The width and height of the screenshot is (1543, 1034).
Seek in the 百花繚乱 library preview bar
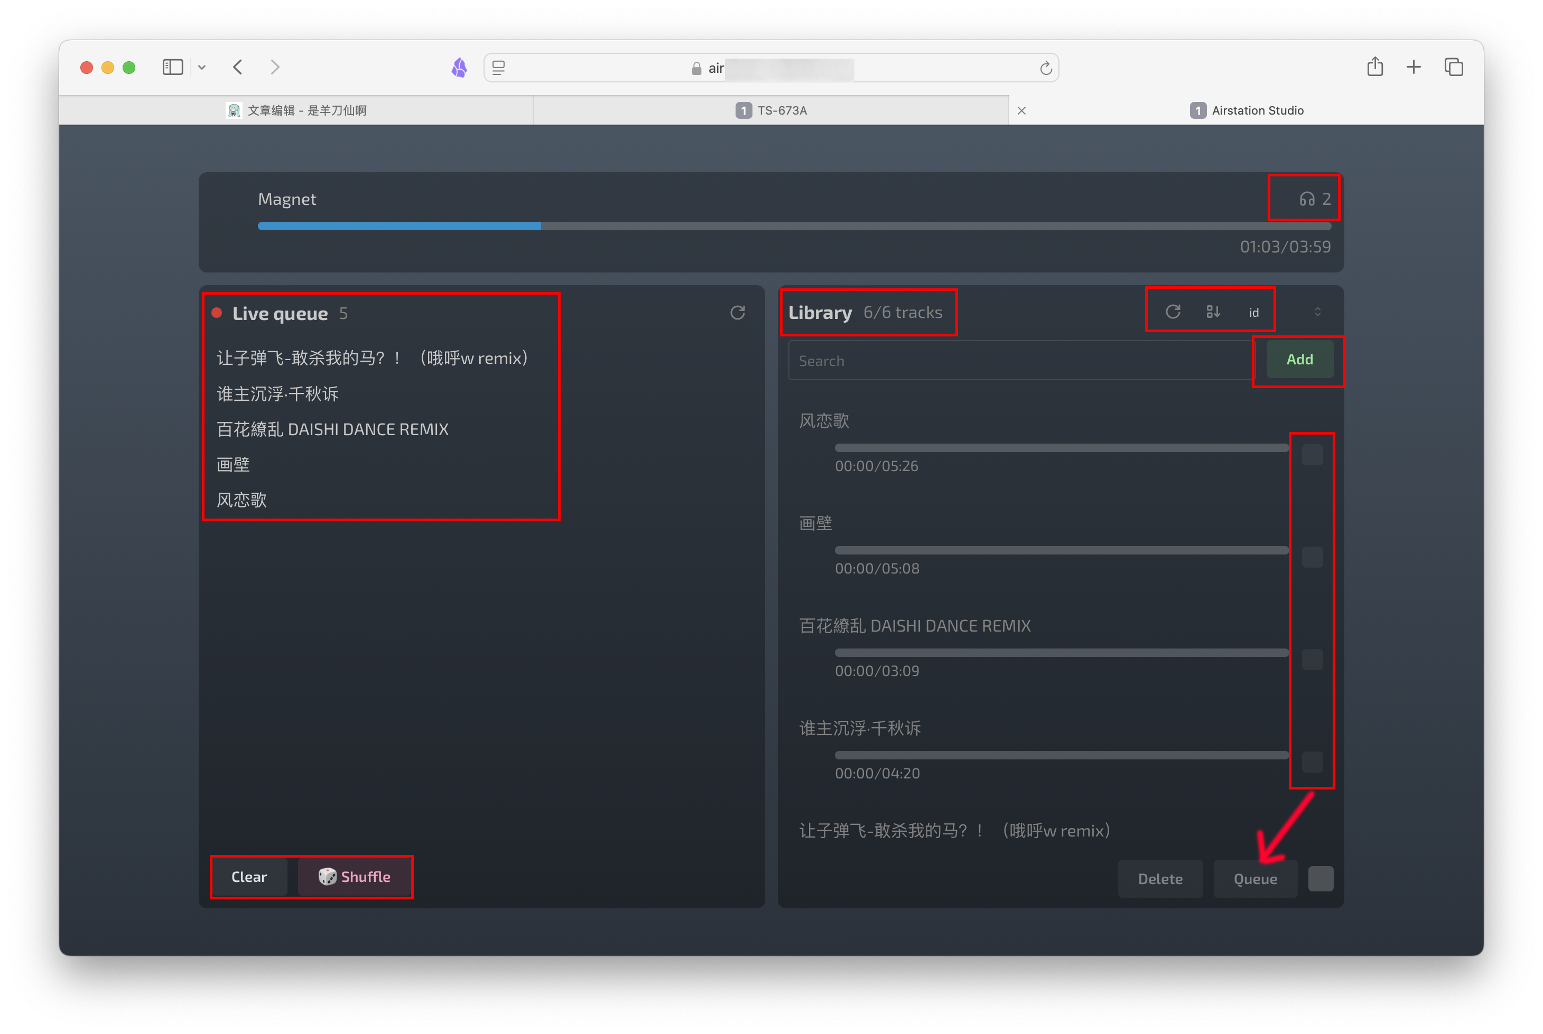1062,653
